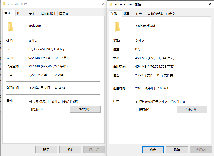Click 应用(A) in aolastar window

pos(94,150)
